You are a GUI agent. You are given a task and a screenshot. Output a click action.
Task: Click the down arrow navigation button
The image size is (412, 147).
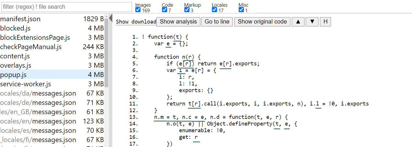click(312, 22)
